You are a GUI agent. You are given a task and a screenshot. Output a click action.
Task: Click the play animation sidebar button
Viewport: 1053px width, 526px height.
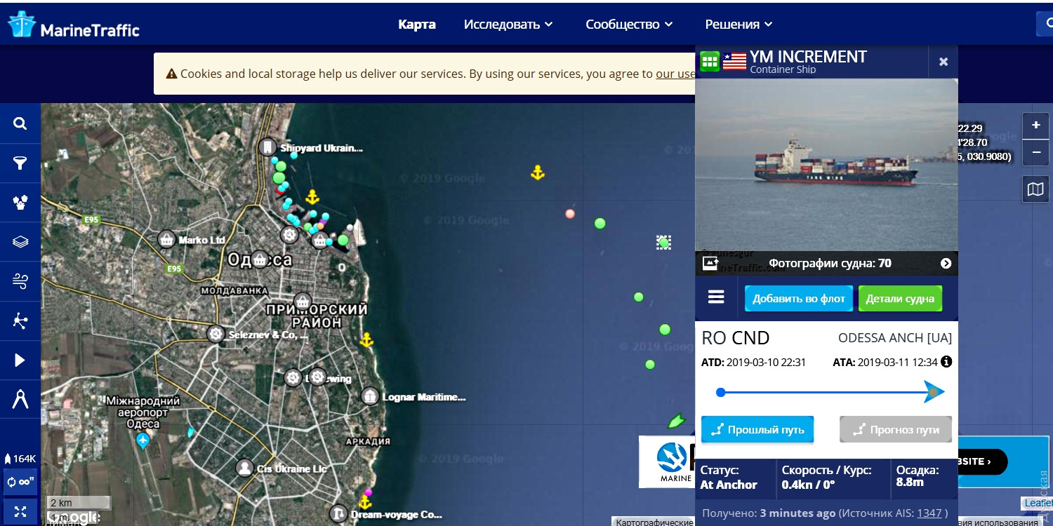pyautogui.click(x=20, y=360)
